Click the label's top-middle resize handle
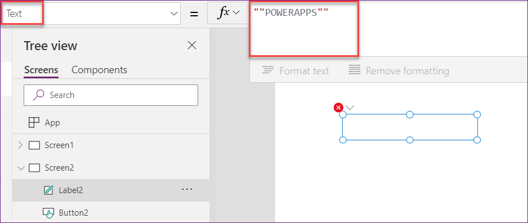This screenshot has width=528, height=223. click(x=410, y=114)
